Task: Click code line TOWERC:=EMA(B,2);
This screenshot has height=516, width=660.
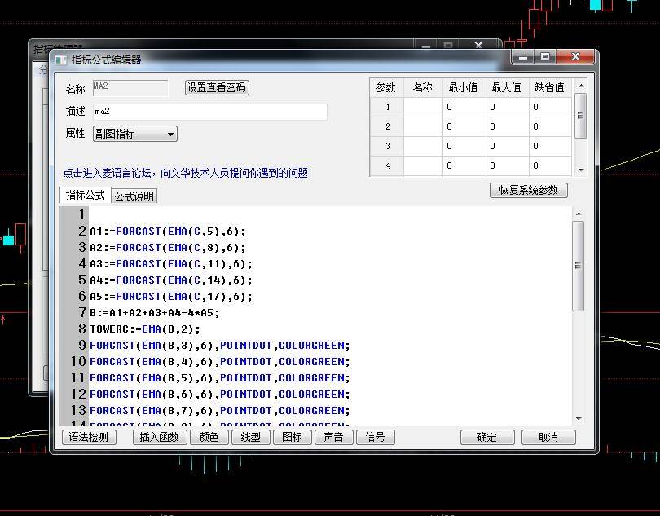Action: (145, 329)
